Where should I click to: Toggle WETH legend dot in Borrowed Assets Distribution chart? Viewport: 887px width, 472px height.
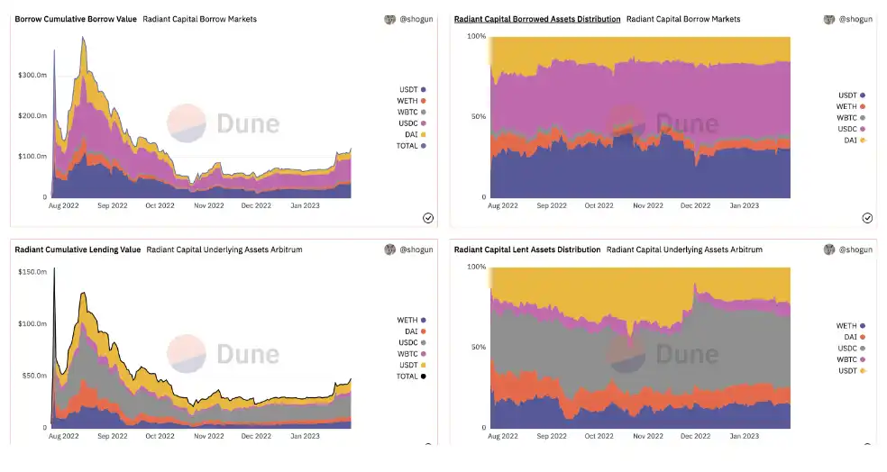pyautogui.click(x=863, y=107)
